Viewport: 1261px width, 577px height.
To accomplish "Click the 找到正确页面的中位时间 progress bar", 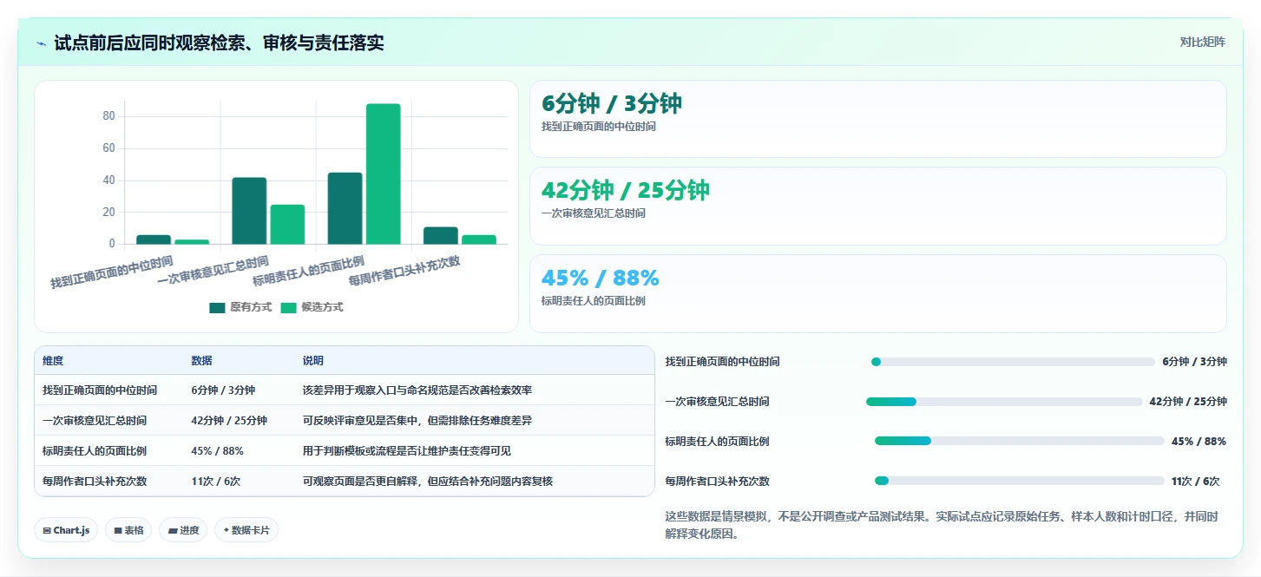I will pyautogui.click(x=1013, y=362).
